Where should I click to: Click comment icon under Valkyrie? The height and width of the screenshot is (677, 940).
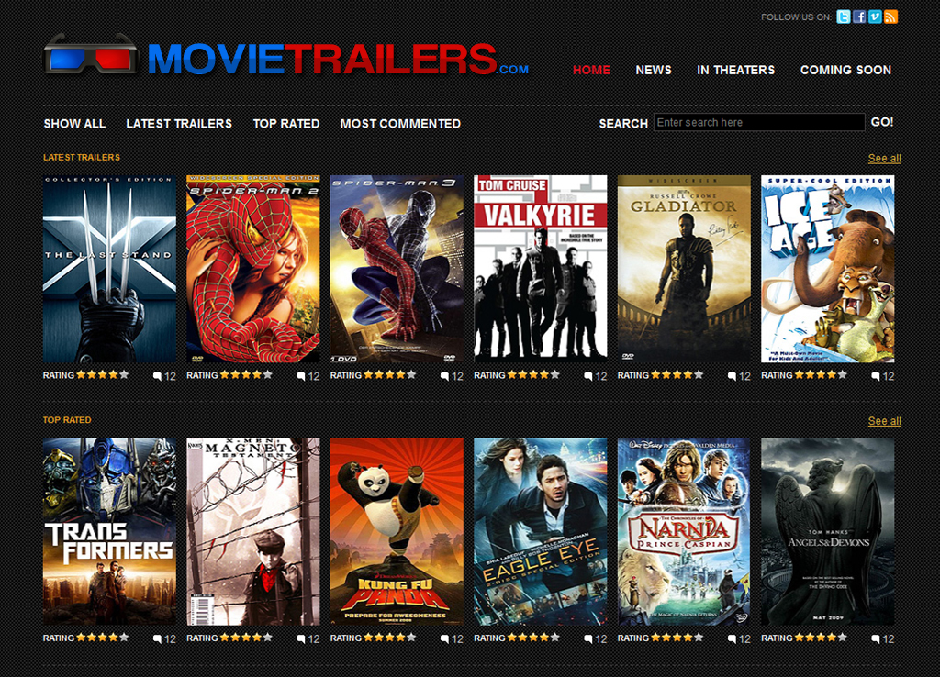coord(588,376)
